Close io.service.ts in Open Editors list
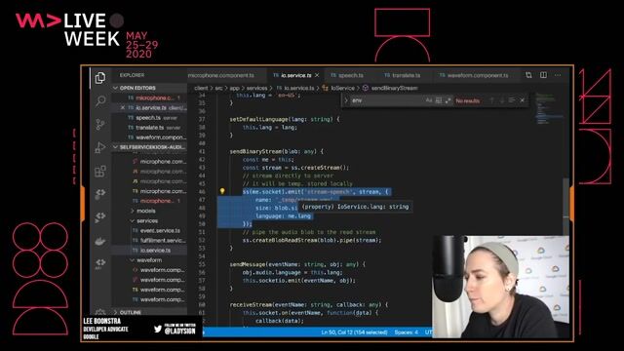Image resolution: width=624 pixels, height=351 pixels. tap(123, 107)
